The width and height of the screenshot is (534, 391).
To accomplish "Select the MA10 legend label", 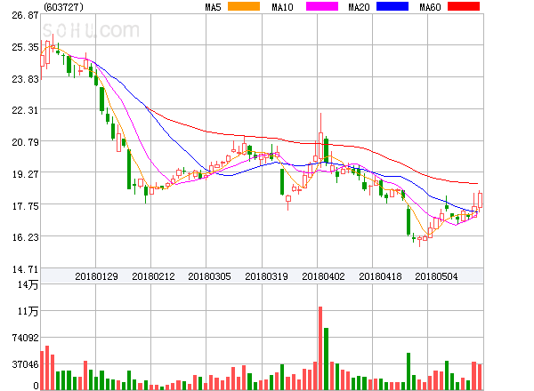I will (283, 7).
